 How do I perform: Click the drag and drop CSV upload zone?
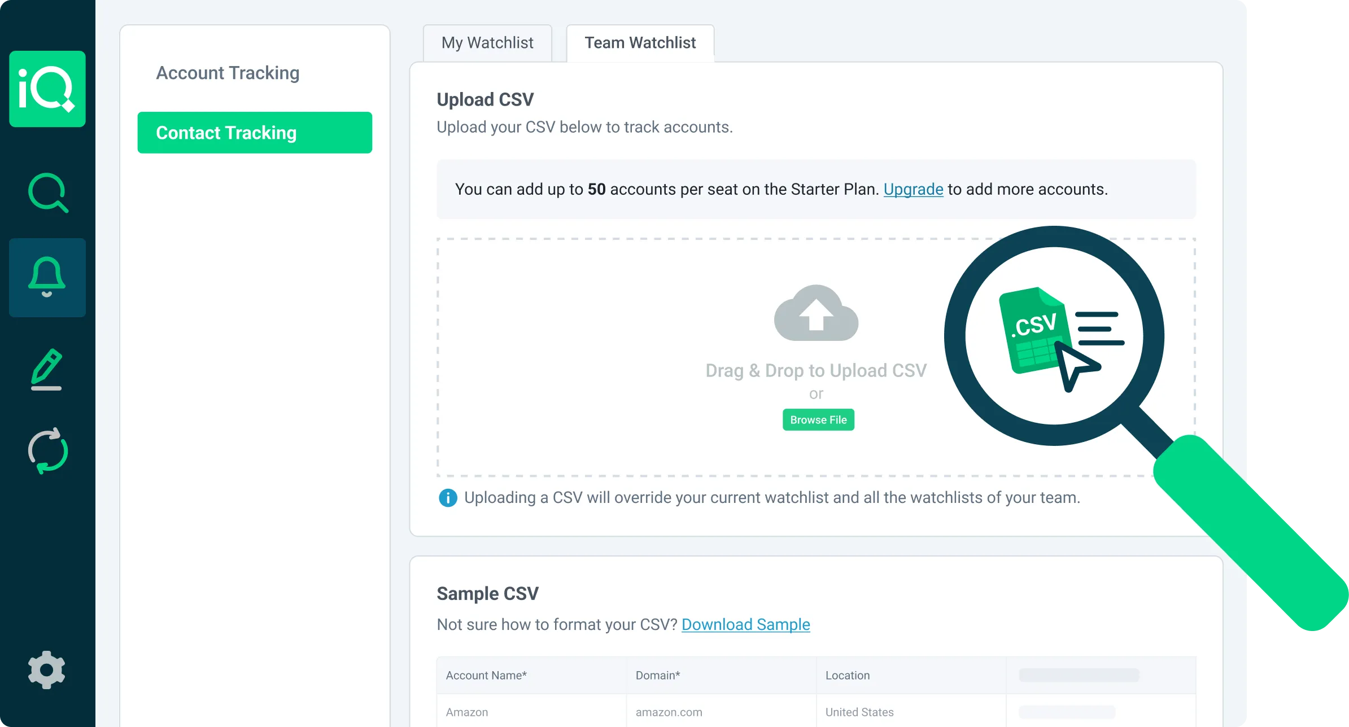click(x=621, y=356)
